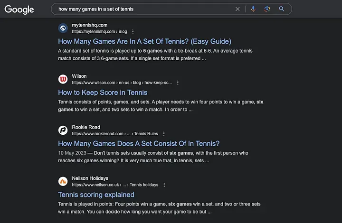Open more options for Rookie Road result
Image resolution: width=342 pixels, height=223 pixels.
pyautogui.click(x=164, y=133)
